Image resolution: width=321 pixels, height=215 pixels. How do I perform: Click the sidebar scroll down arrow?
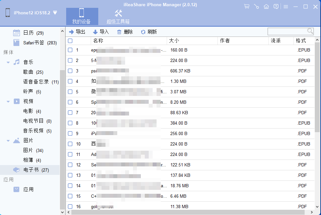click(63, 212)
